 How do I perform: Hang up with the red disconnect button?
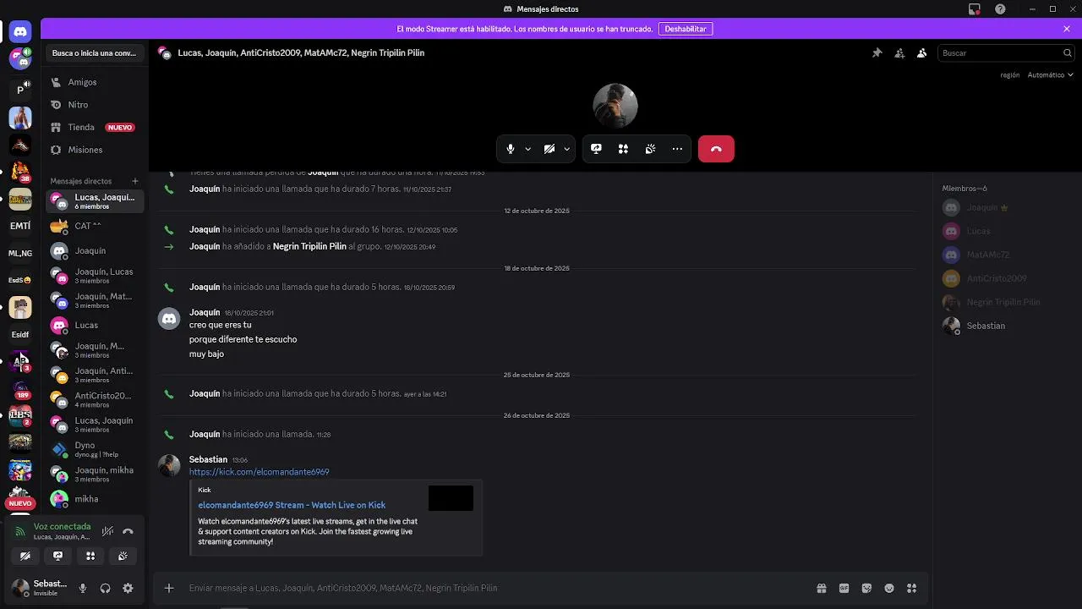pos(716,149)
